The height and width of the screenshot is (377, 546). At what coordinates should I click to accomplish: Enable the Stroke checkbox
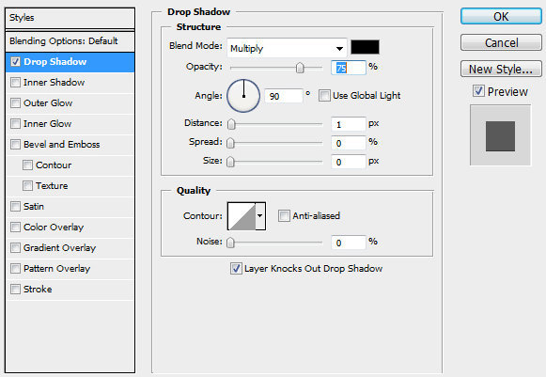point(15,289)
